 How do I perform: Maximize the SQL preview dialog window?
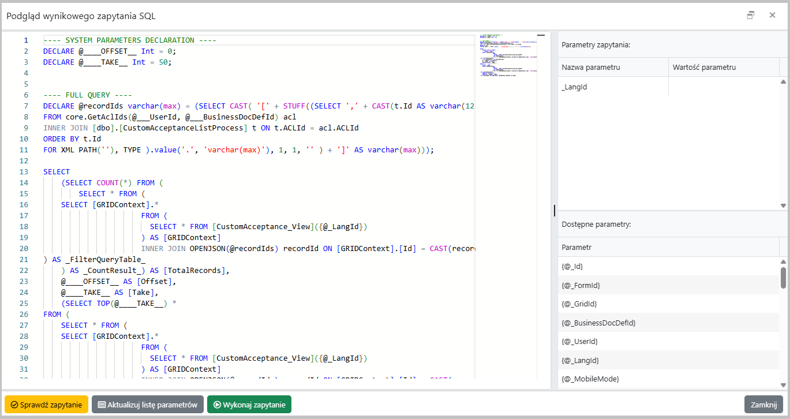pos(750,16)
